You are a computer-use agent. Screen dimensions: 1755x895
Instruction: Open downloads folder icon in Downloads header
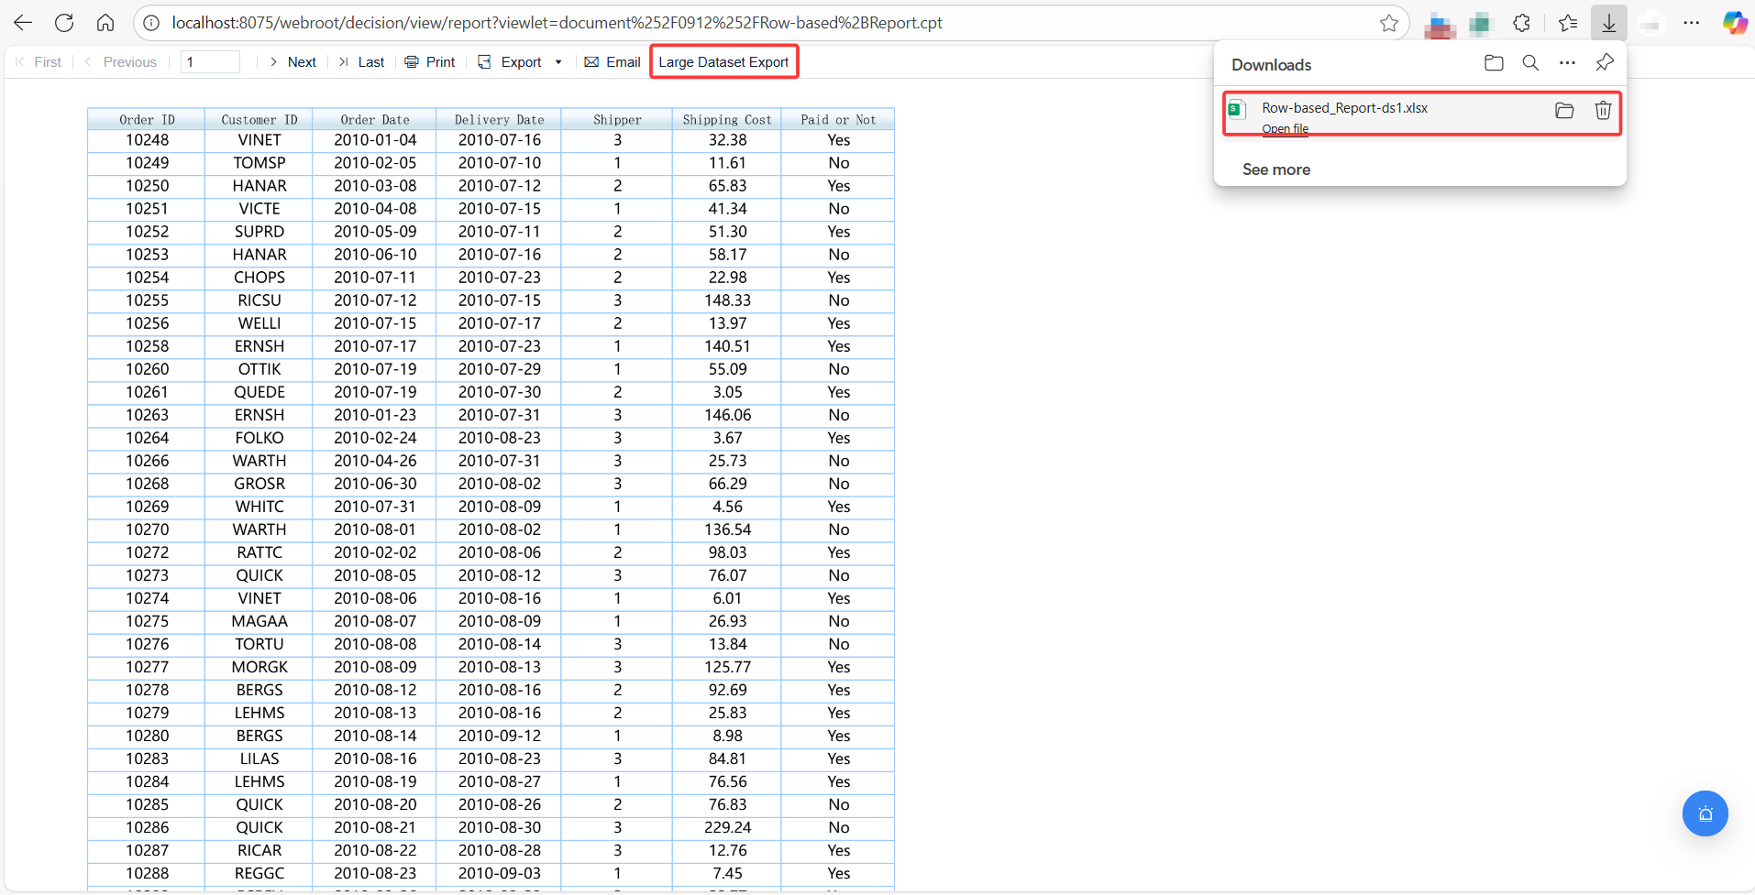[x=1494, y=63]
